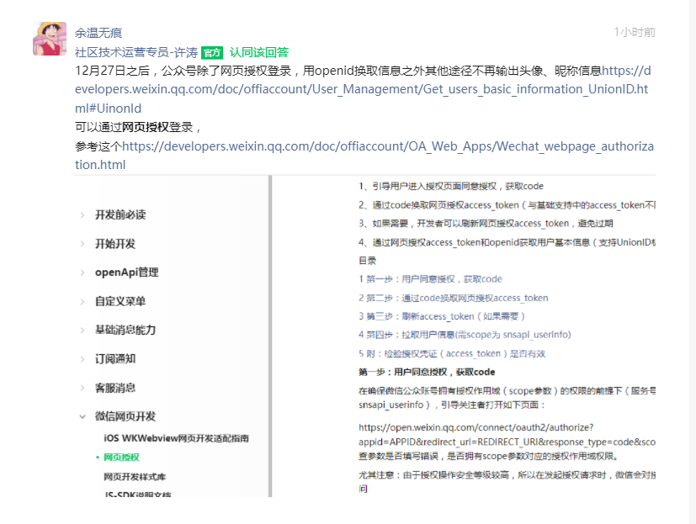Click the green 官方 badge
696x524 pixels.
[212, 53]
